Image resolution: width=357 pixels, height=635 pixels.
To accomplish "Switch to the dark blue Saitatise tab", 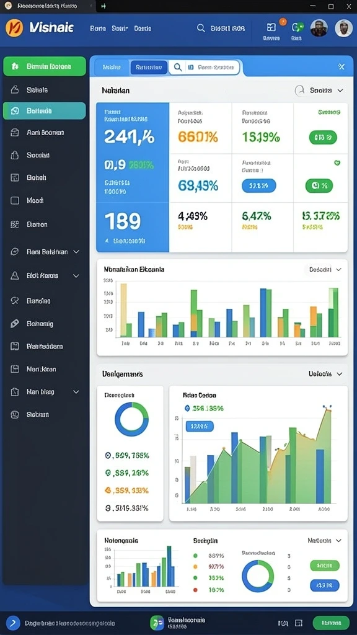I will point(149,67).
